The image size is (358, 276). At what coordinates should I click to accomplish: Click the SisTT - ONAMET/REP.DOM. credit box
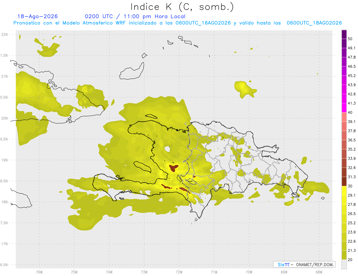[304, 264]
